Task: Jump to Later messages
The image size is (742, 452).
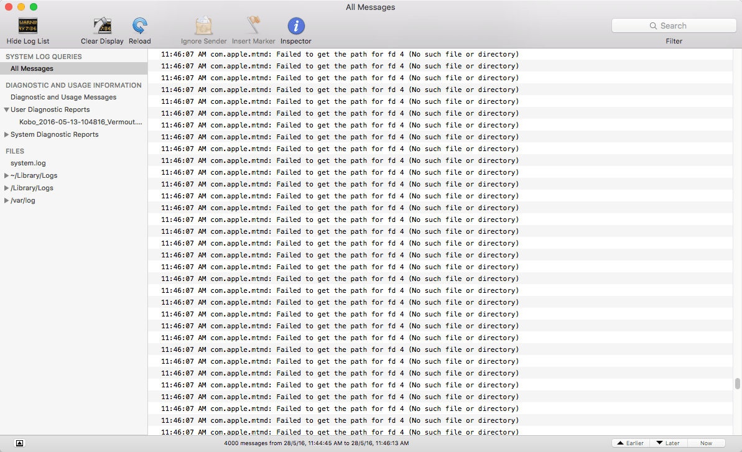Action: 668,443
